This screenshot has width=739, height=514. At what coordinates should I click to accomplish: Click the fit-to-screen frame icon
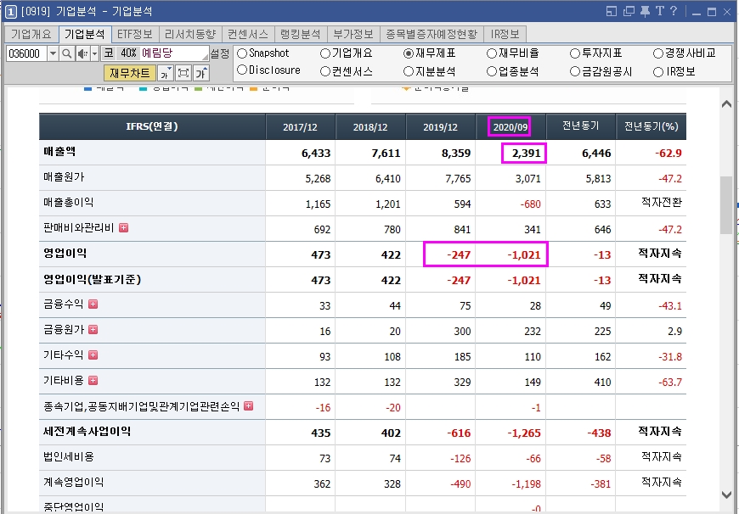(x=183, y=73)
